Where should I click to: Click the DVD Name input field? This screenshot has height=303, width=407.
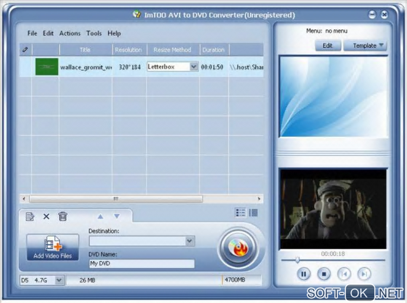pyautogui.click(x=142, y=263)
